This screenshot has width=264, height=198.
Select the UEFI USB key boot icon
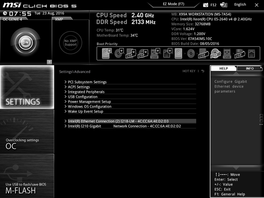click(155, 54)
